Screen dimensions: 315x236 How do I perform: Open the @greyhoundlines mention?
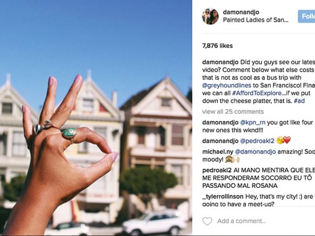click(x=227, y=85)
